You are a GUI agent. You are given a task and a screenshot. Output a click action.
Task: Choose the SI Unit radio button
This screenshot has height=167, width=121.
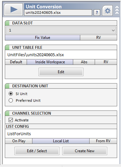pyautogui.click(x=11, y=94)
